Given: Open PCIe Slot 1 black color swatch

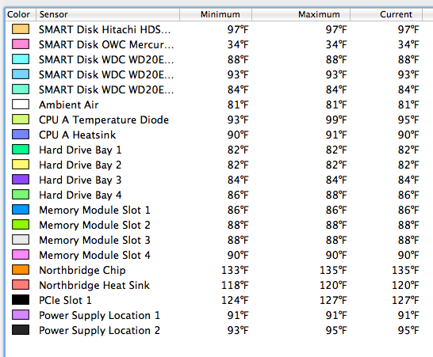Looking at the screenshot, I should 21,300.
